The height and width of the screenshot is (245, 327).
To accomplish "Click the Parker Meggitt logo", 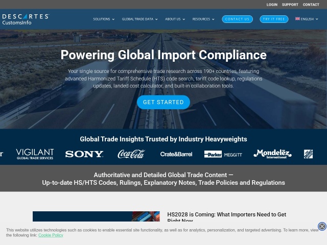I will tap(223, 154).
